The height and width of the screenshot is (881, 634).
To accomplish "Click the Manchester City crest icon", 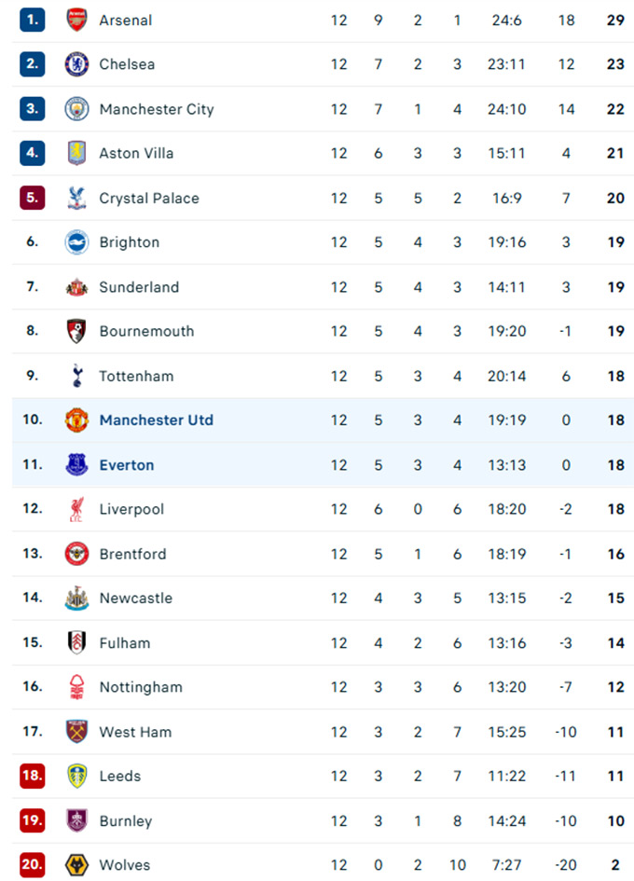I will 76,109.
